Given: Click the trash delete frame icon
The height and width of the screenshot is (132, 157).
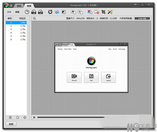Looking at the screenshot, I should 10,117.
